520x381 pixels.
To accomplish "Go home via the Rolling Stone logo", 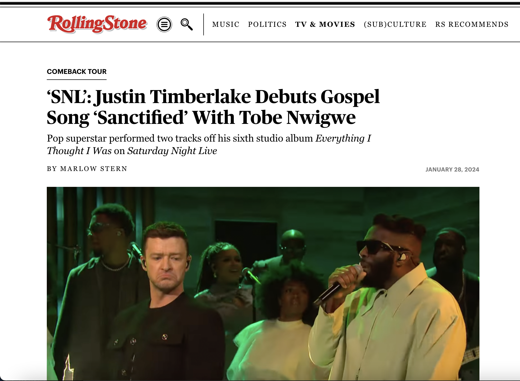I will tap(97, 24).
